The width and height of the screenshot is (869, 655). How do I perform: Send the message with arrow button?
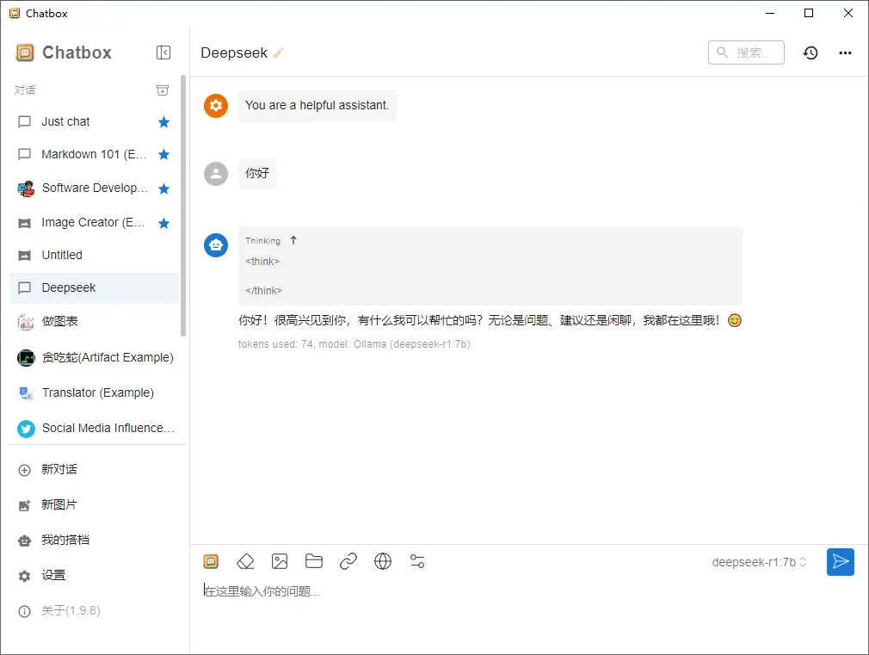click(x=841, y=562)
